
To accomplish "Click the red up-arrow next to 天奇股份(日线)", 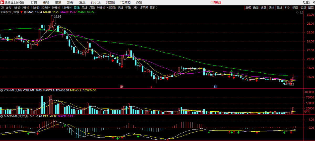I will (x=22, y=12).
